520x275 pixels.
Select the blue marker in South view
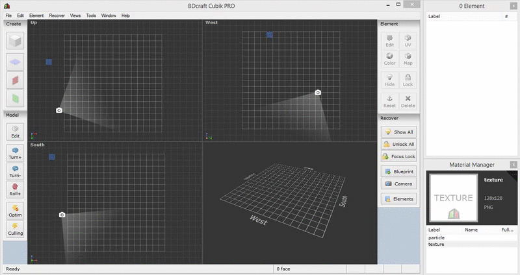point(52,157)
